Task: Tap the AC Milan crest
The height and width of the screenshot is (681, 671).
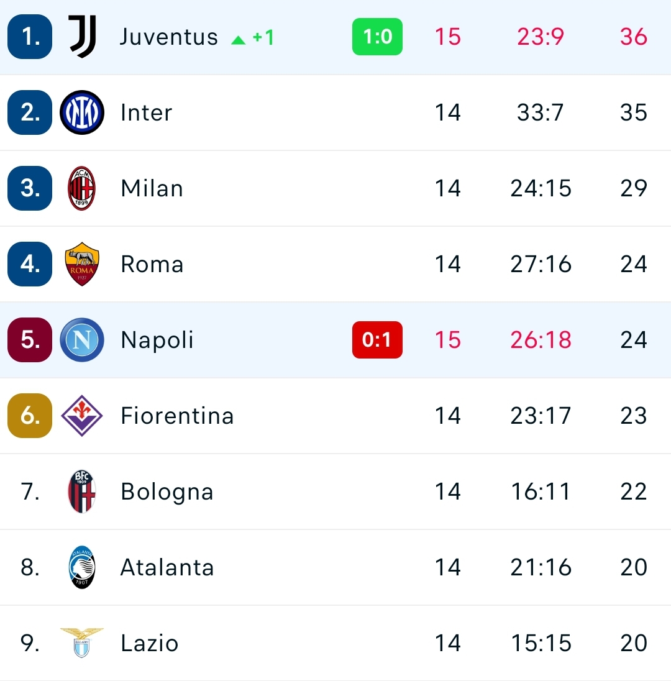Action: 82,188
